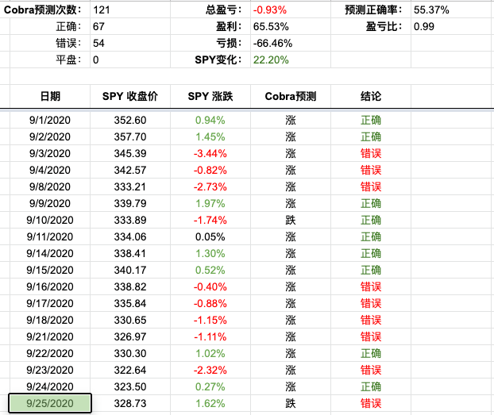Image resolution: width=494 pixels, height=415 pixels.
Task: Select the change cell -1.74%
Action: click(210, 220)
